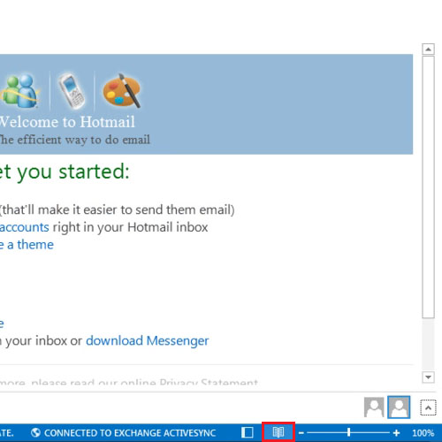Click the zoom out minus icon

pos(301,433)
